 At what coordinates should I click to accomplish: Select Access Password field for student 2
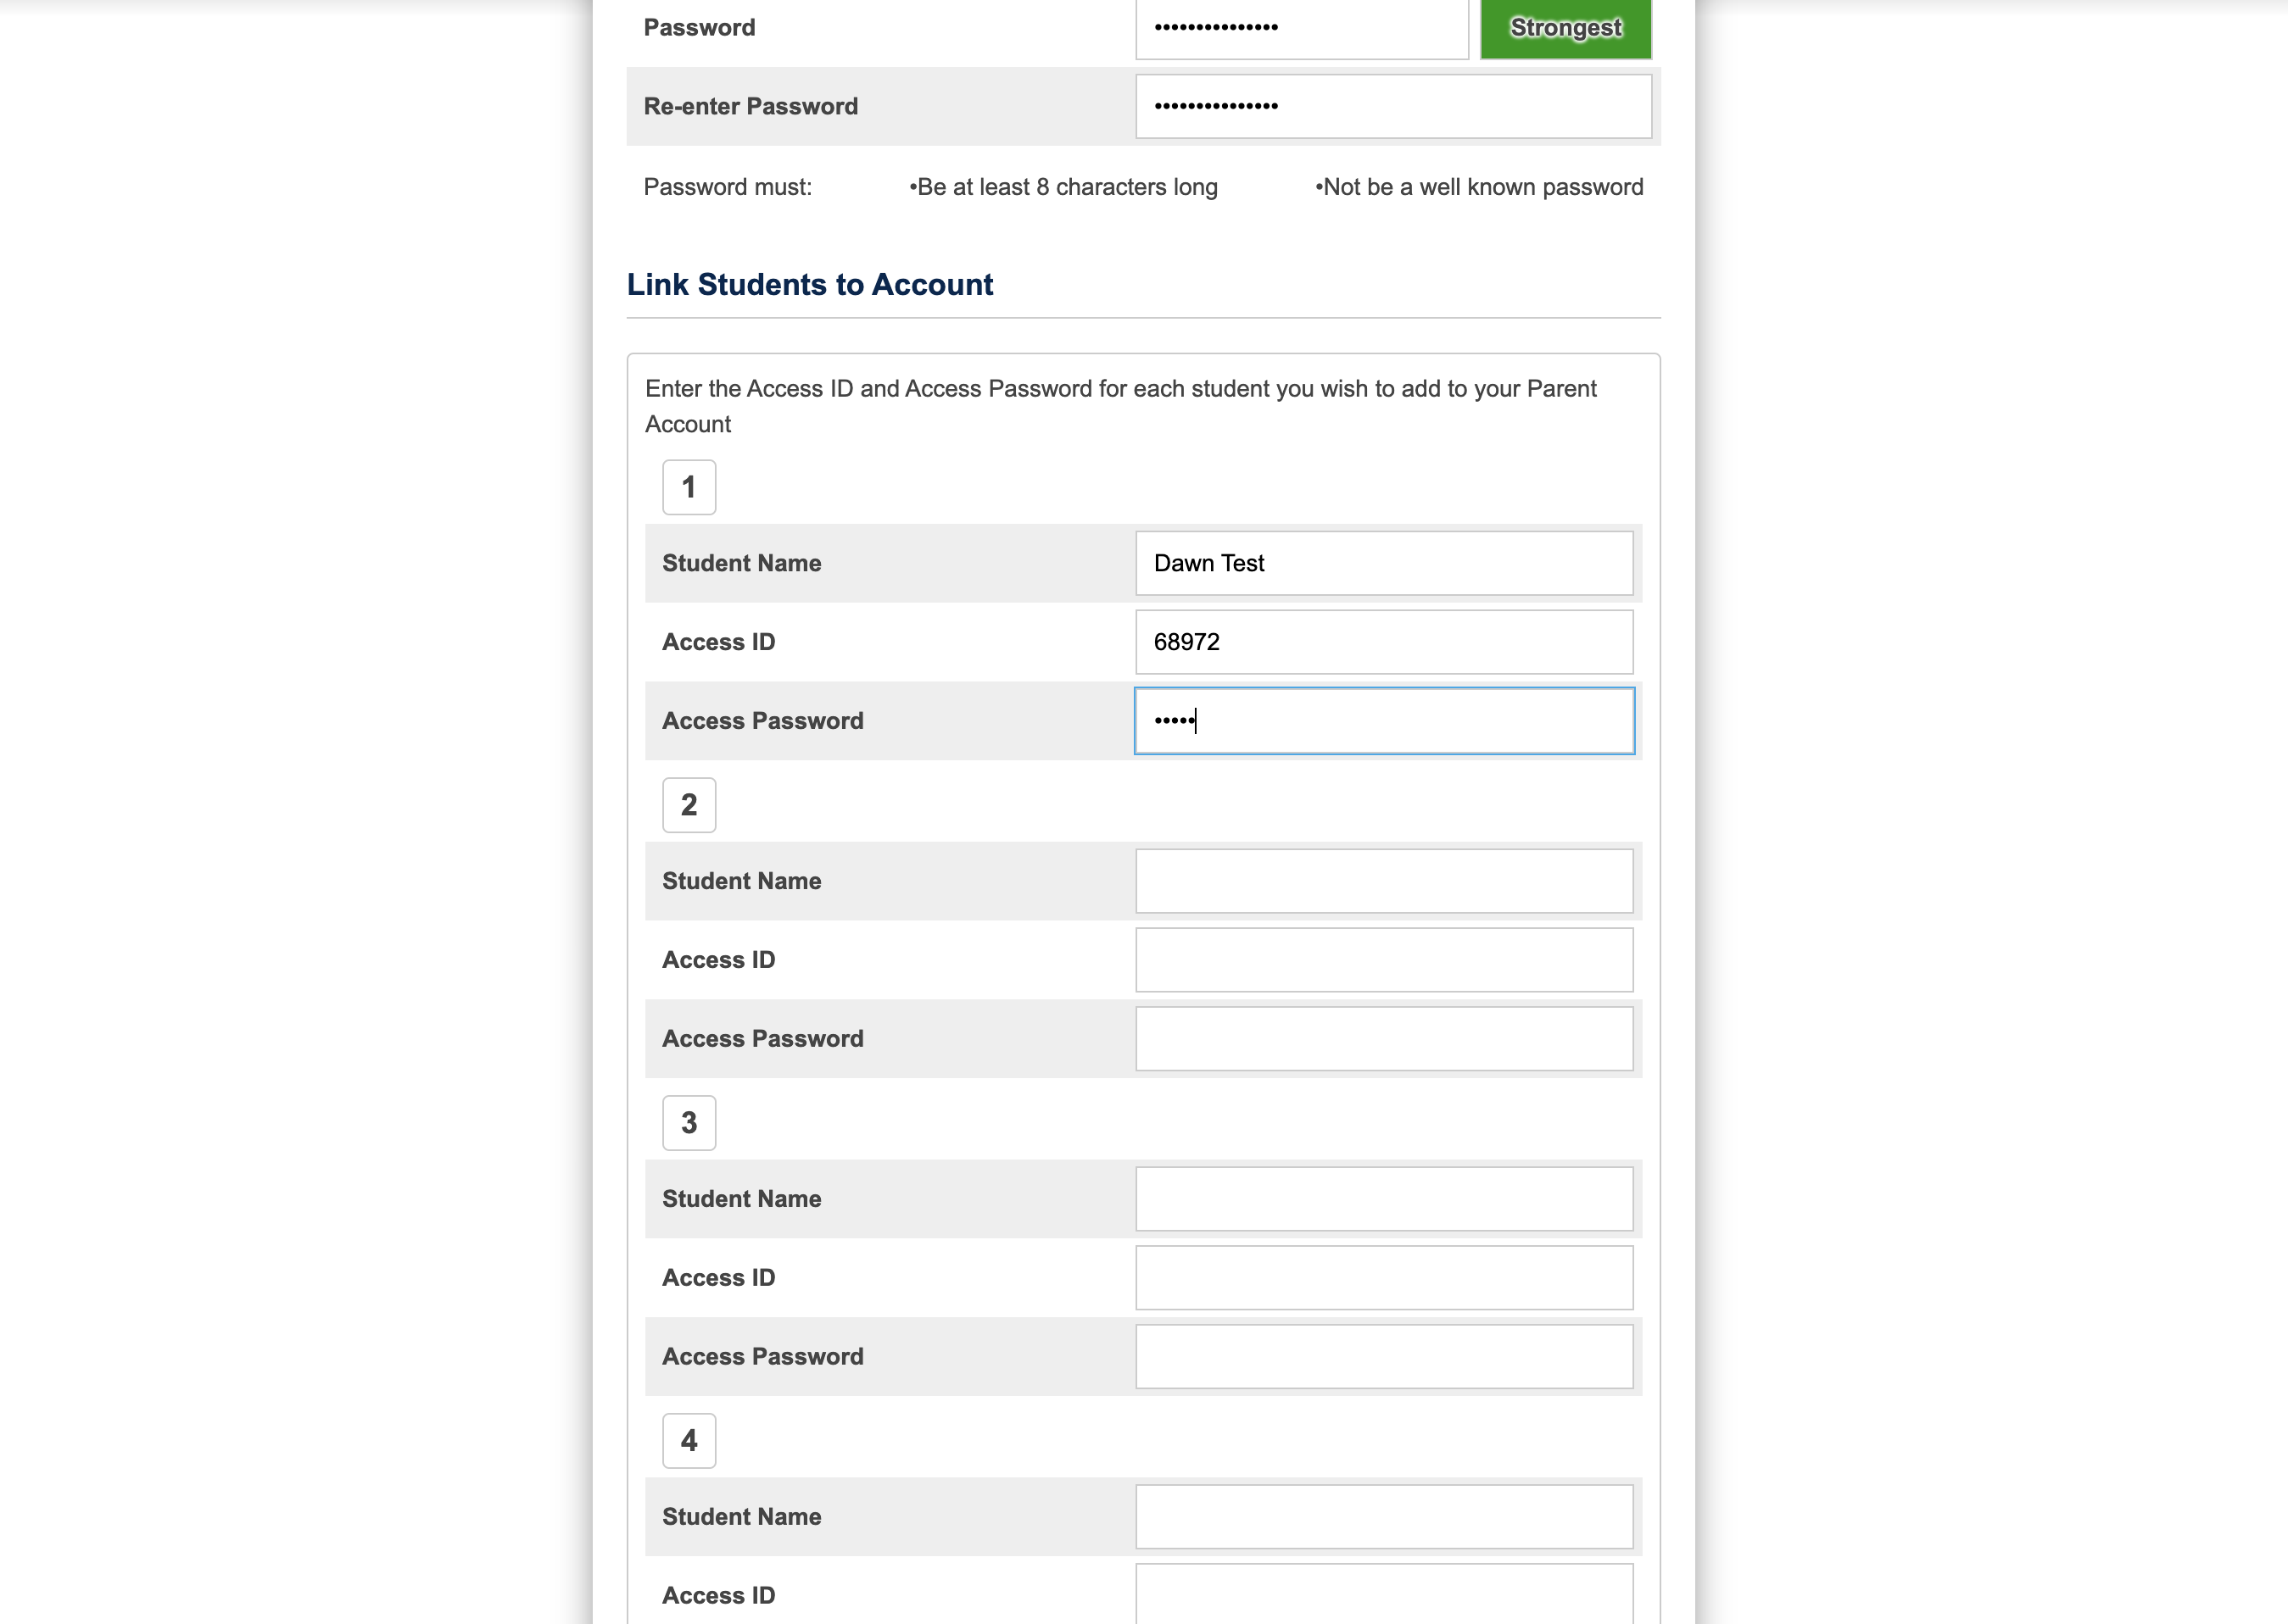coord(1384,1039)
